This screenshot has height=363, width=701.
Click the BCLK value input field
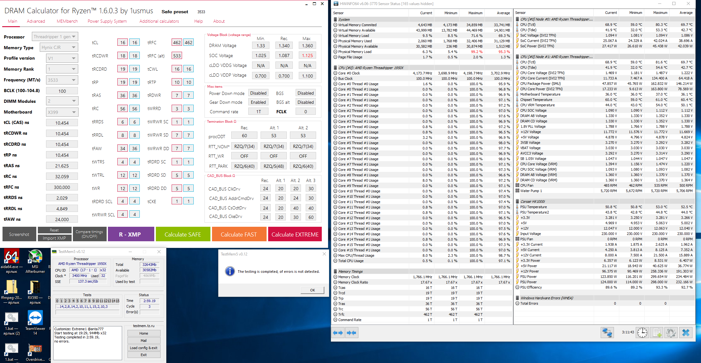[62, 91]
